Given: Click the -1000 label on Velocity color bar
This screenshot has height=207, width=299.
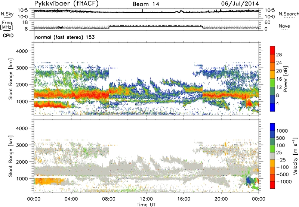Looking at the screenshot, I should (284, 182).
